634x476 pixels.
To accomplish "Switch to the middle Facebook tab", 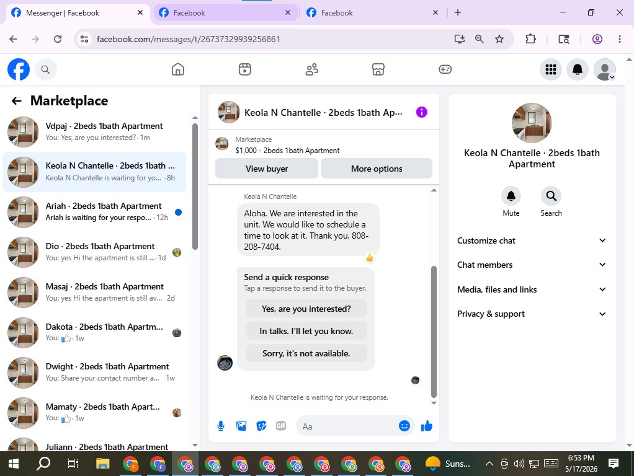I will pyautogui.click(x=225, y=13).
